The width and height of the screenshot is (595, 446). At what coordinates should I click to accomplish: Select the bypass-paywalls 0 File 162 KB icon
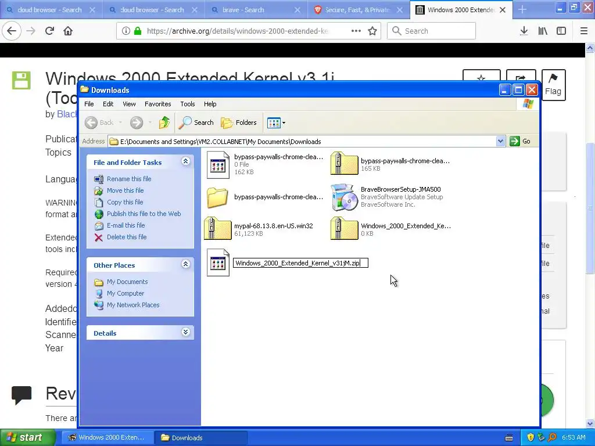(218, 164)
